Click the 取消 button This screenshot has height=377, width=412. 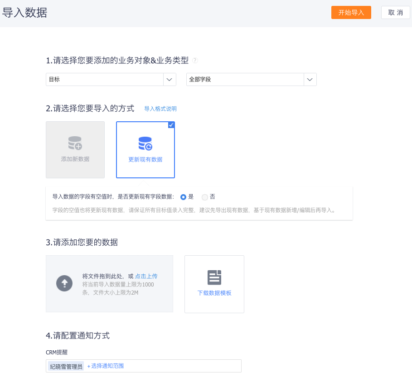click(395, 13)
